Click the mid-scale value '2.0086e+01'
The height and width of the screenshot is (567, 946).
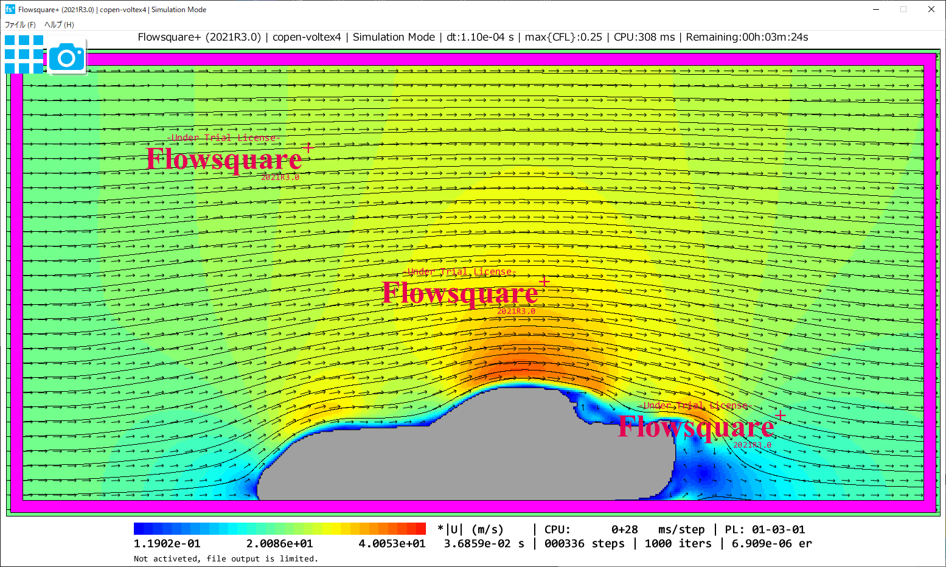coord(279,544)
